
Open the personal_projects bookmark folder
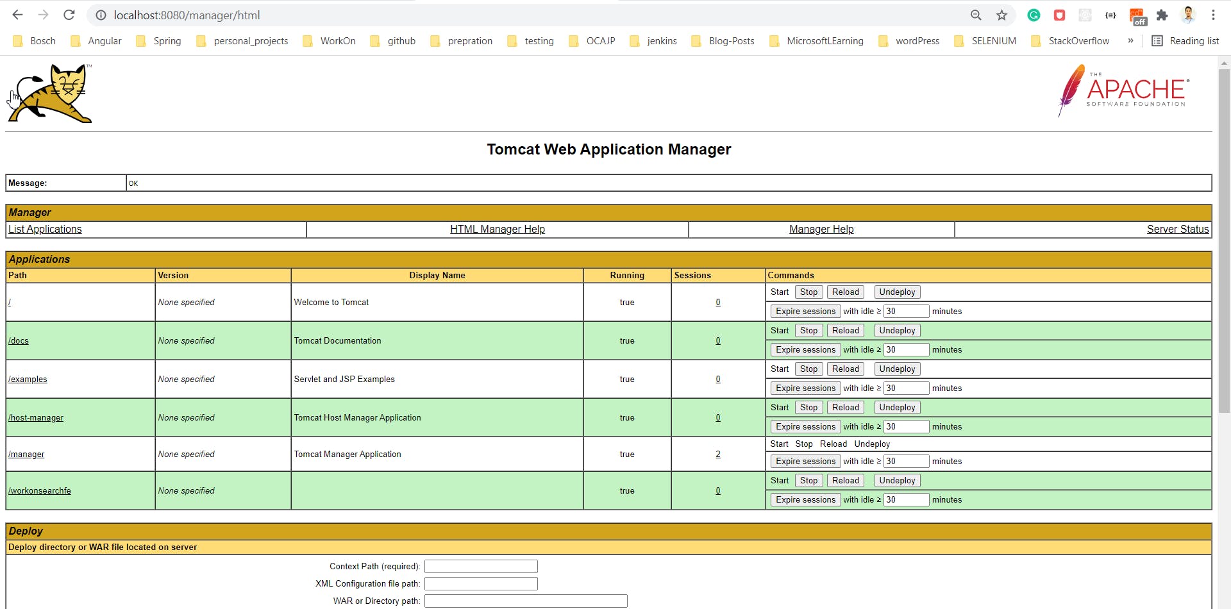tap(242, 40)
